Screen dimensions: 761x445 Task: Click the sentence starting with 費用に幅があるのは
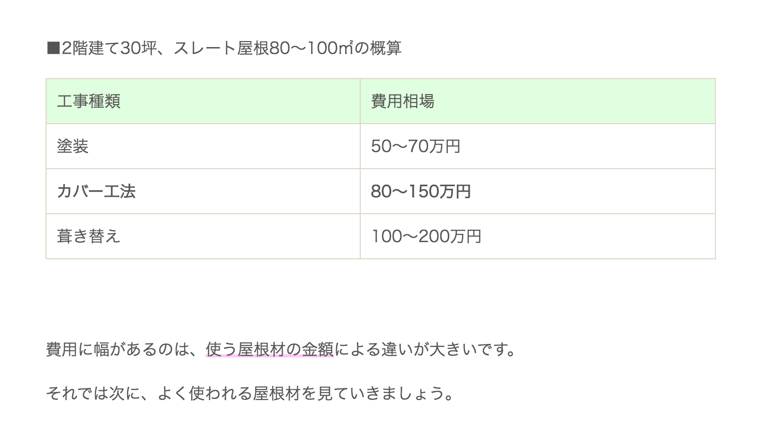click(x=281, y=349)
